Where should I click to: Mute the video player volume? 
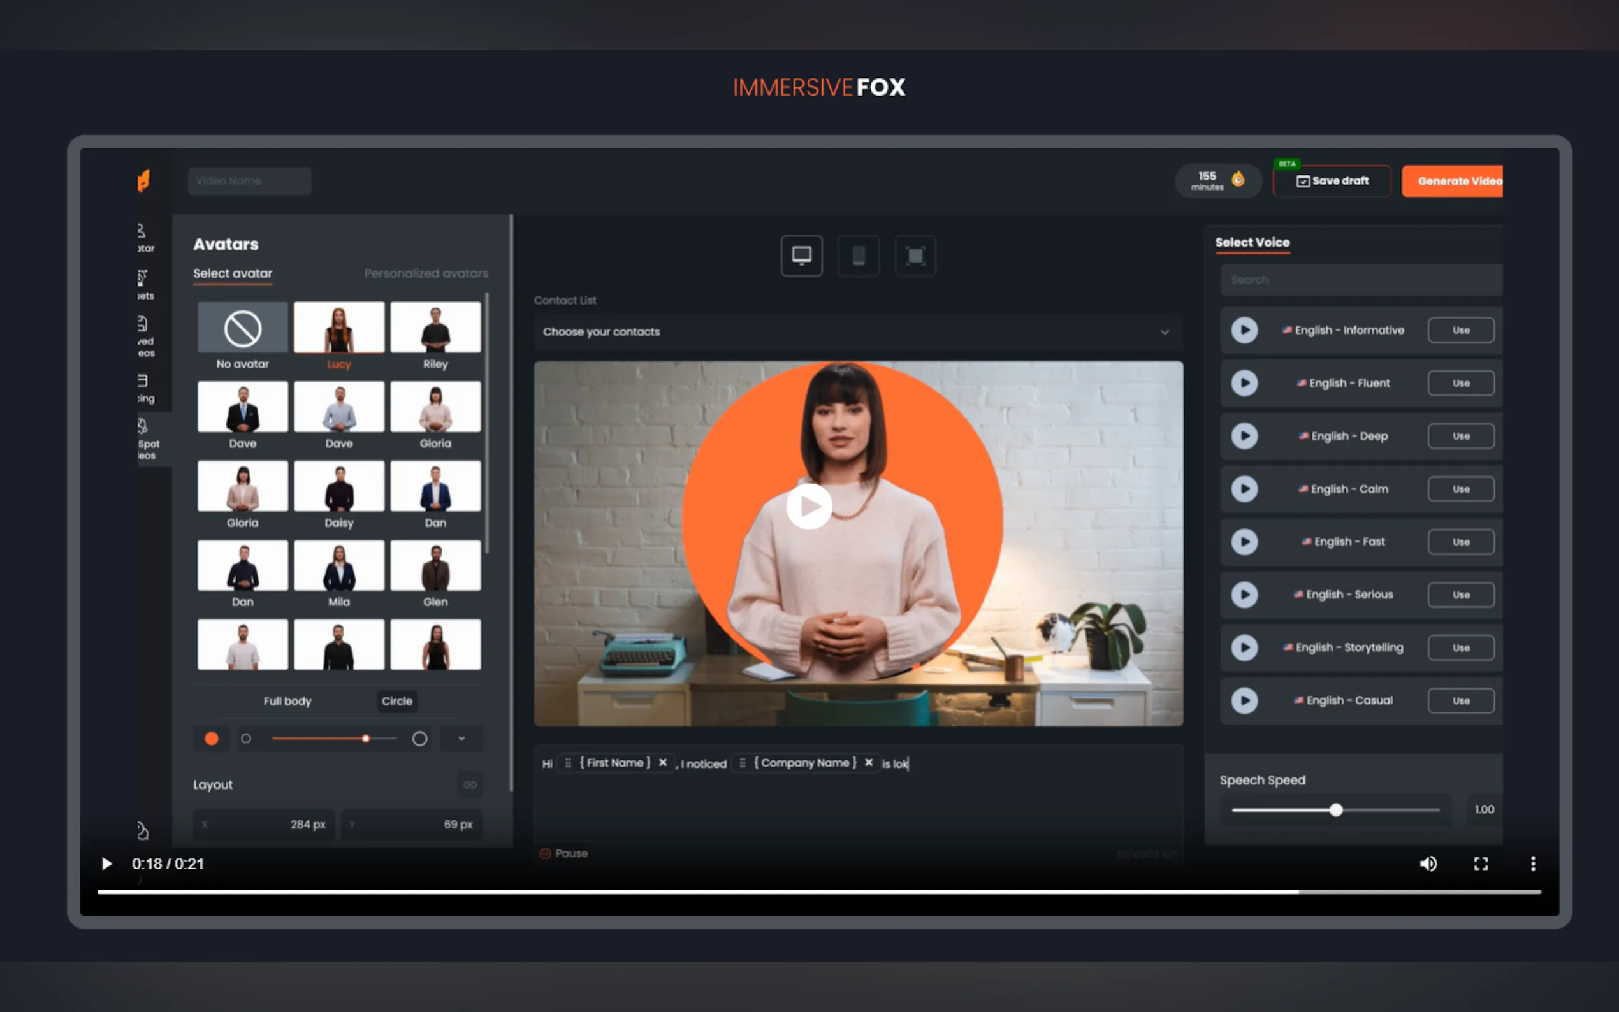click(x=1428, y=864)
